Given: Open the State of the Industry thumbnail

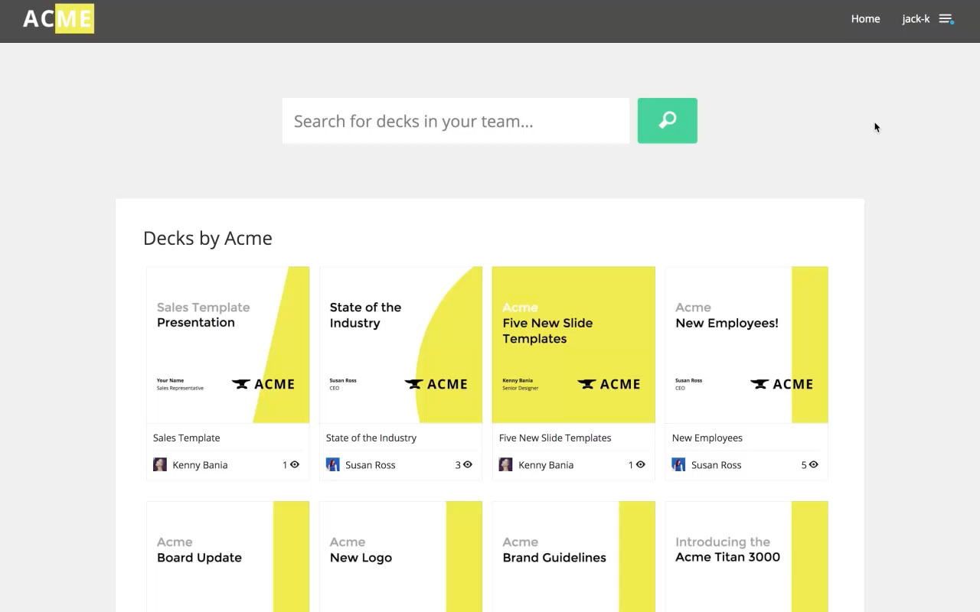Looking at the screenshot, I should [x=400, y=344].
